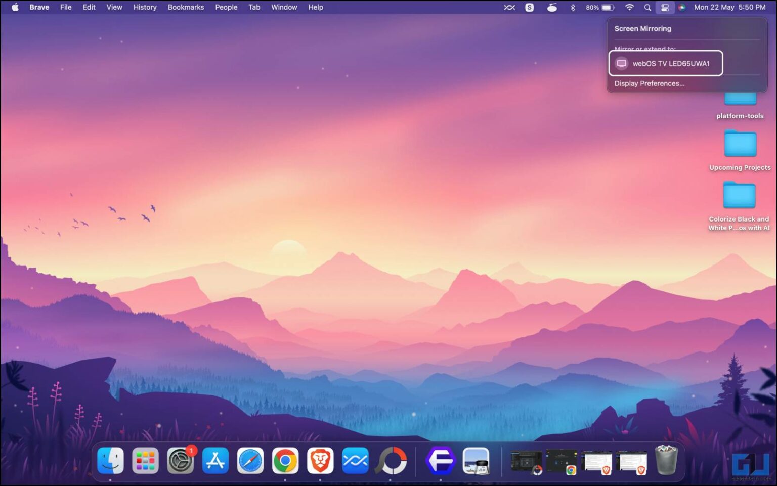Open System Preferences with notification badge

180,461
